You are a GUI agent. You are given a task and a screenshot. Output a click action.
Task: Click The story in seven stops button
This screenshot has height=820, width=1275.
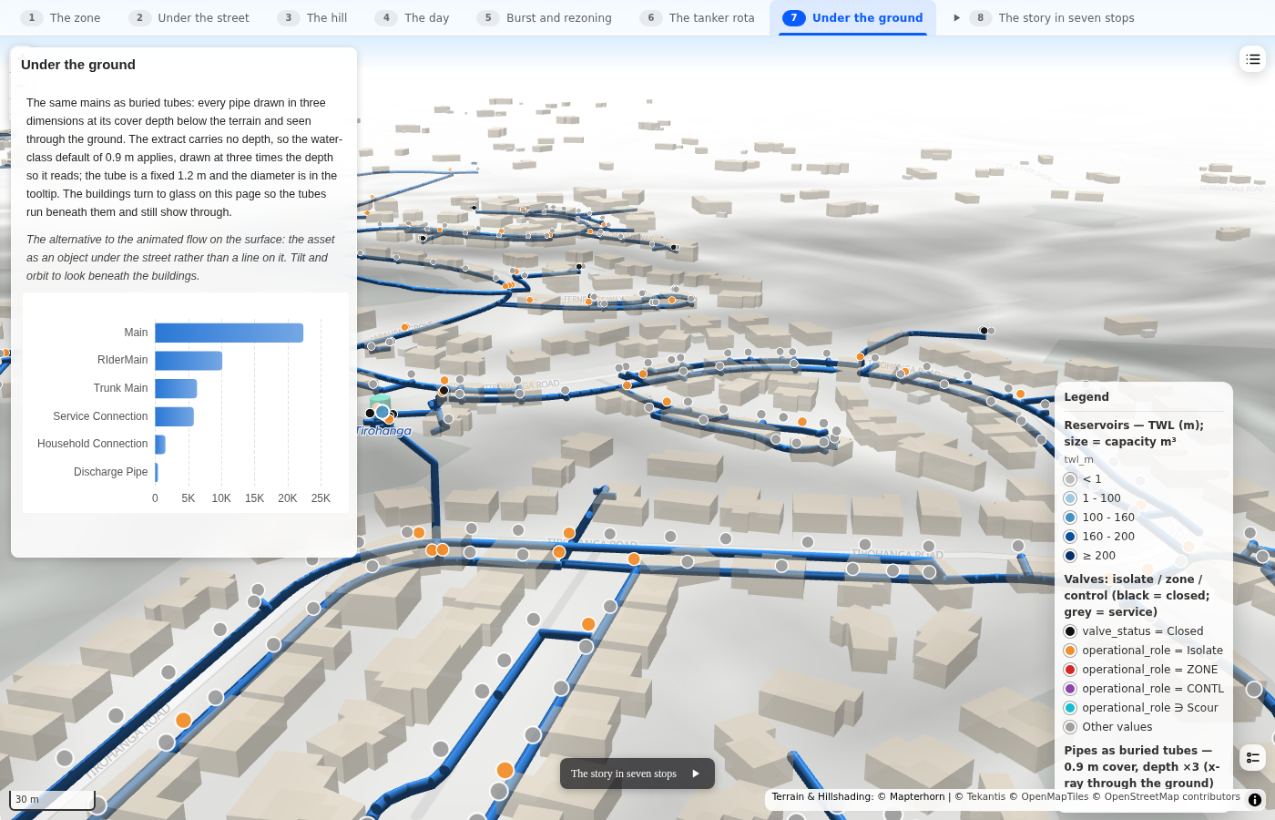tap(637, 774)
